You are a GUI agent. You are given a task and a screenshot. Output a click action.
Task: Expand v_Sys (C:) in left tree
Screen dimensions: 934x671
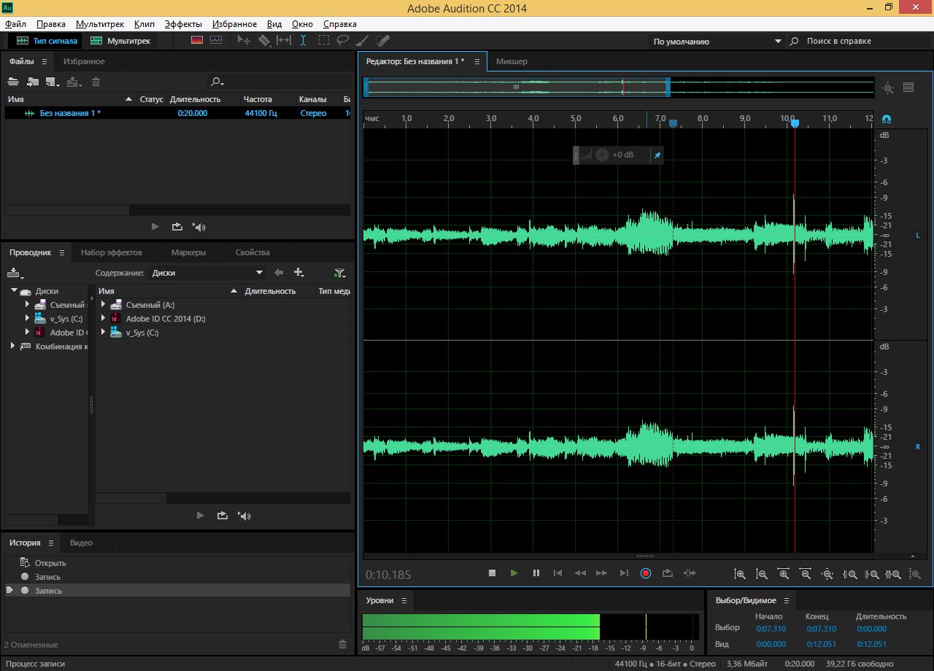click(x=28, y=318)
